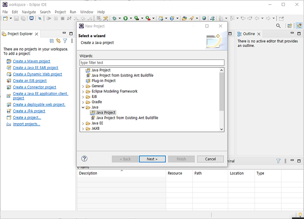
Task: Click Collapse All icon in Project Explorer
Action: click(52, 41)
